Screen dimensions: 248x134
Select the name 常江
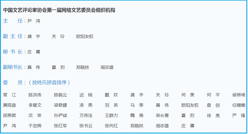tap(9, 95)
